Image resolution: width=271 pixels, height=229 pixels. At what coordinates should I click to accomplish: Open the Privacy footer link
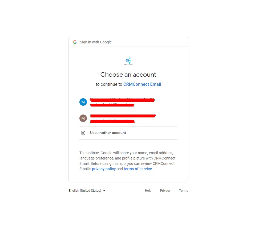click(x=165, y=191)
